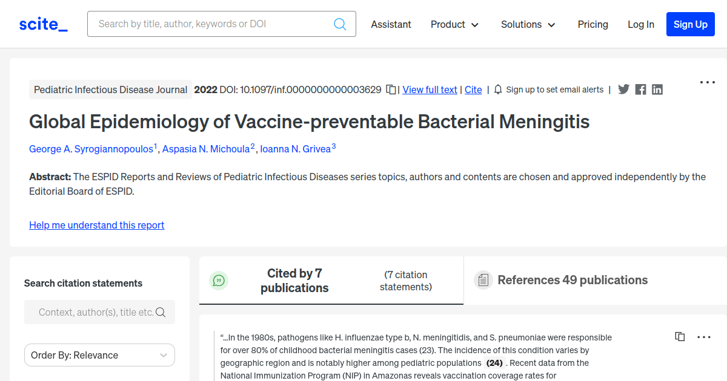The width and height of the screenshot is (727, 381).
Task: Switch to Cited by 7 publications tab
Action: 294,281
